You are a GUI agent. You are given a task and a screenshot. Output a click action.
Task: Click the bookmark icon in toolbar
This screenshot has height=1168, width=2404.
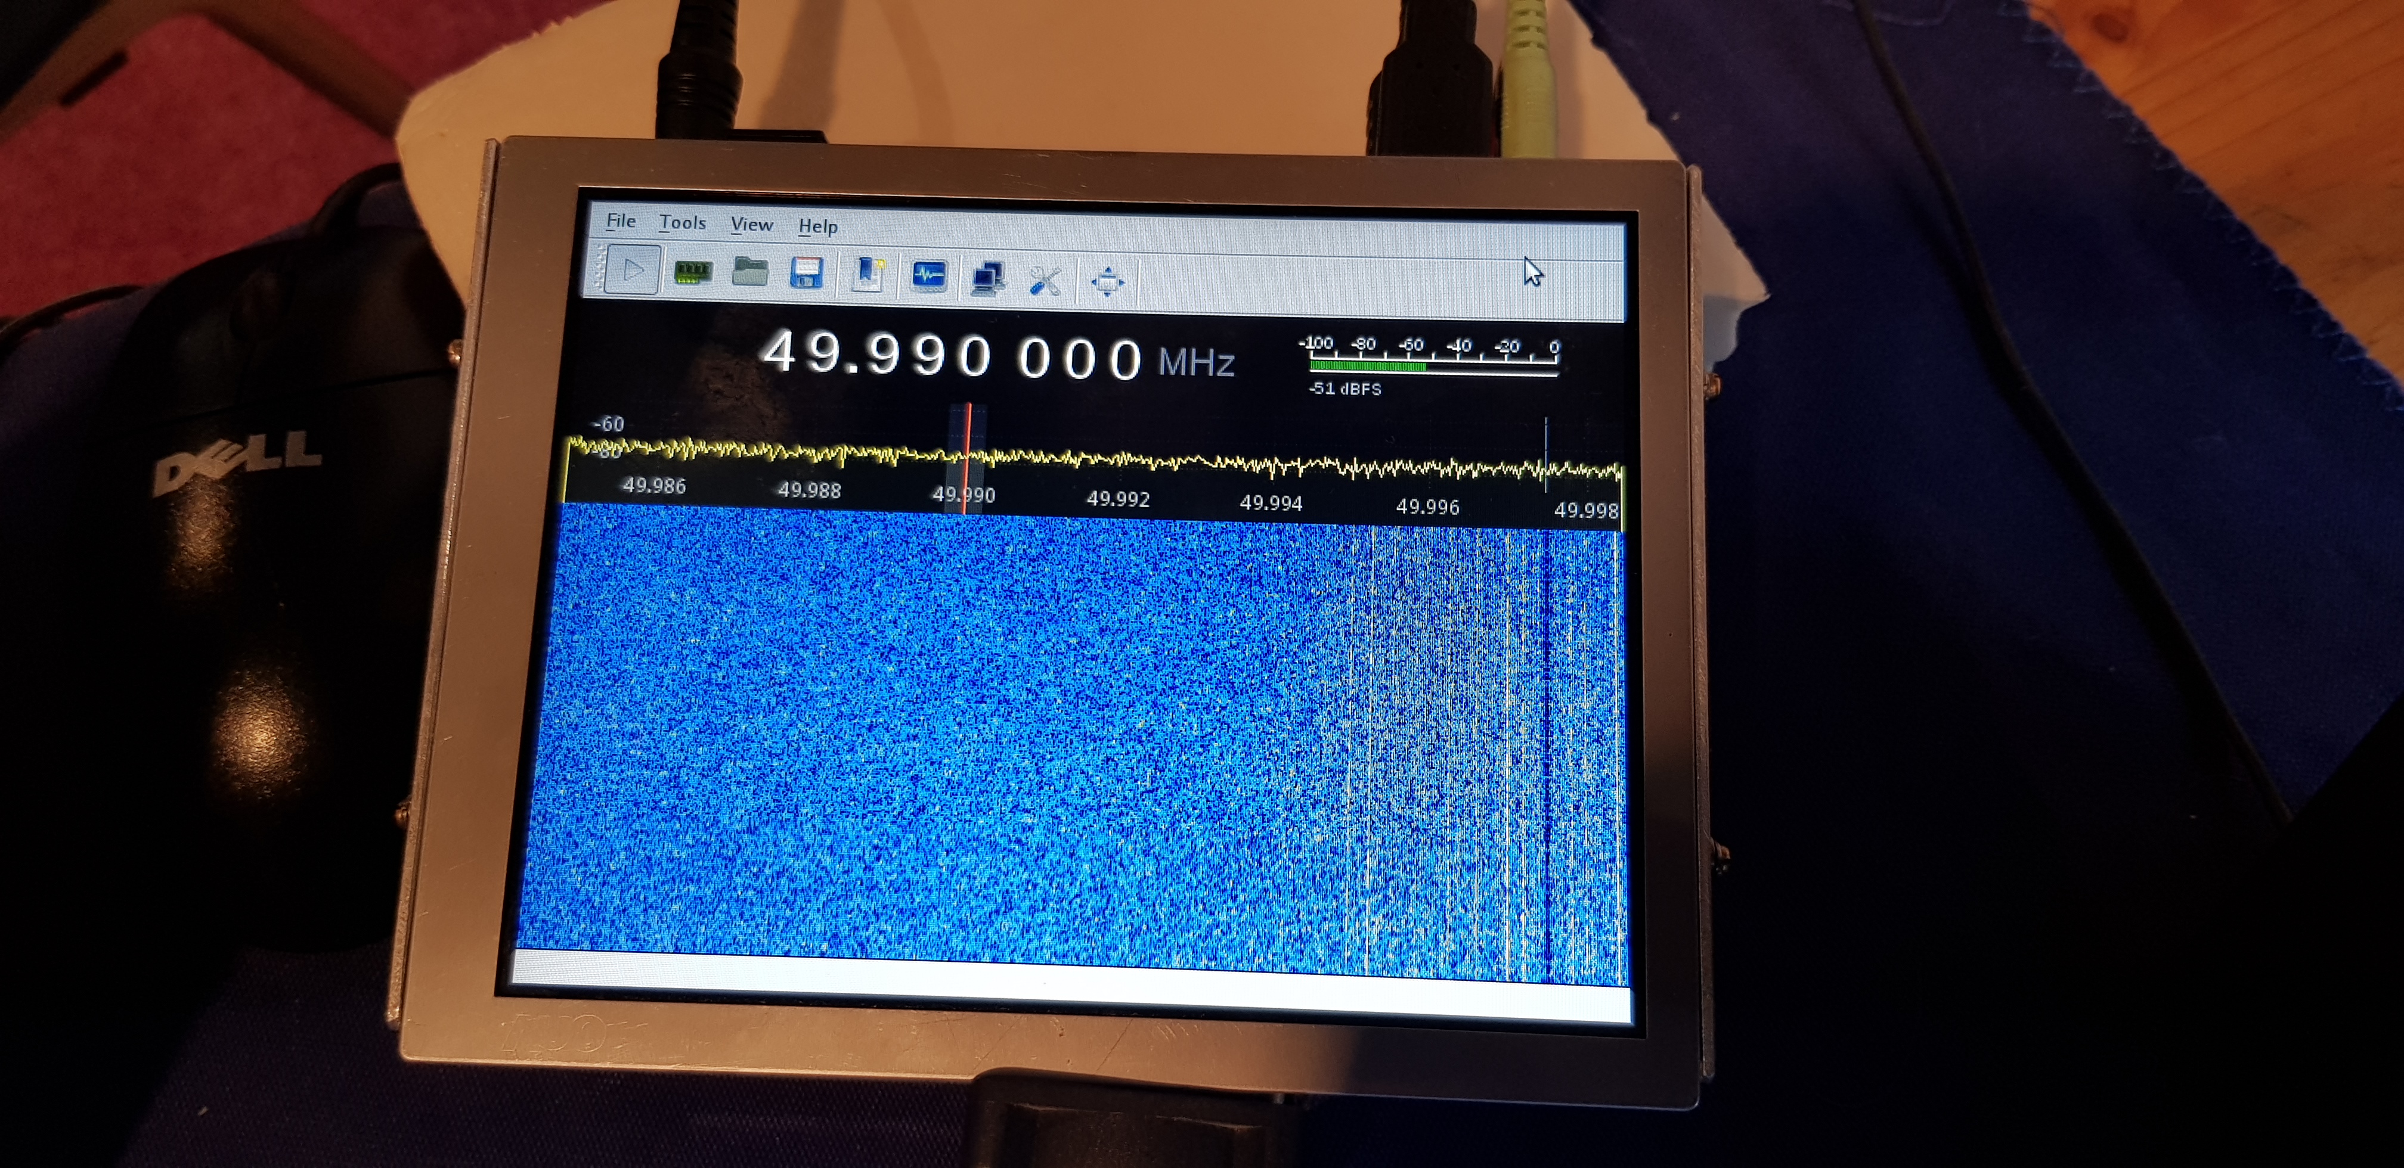[868, 275]
